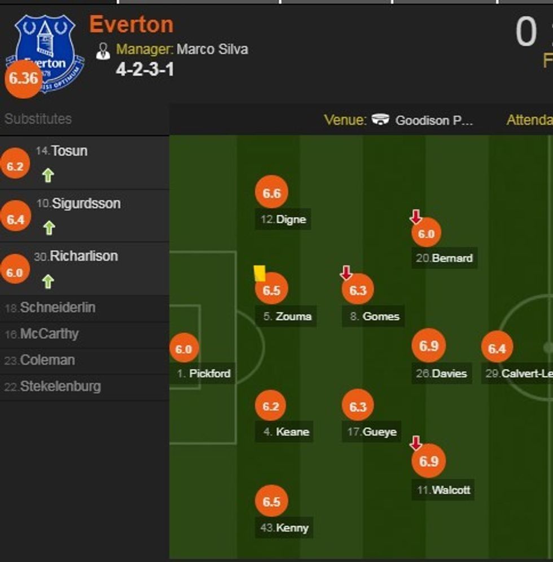Click Gomes's red substituted-off arrow

pos(346,273)
